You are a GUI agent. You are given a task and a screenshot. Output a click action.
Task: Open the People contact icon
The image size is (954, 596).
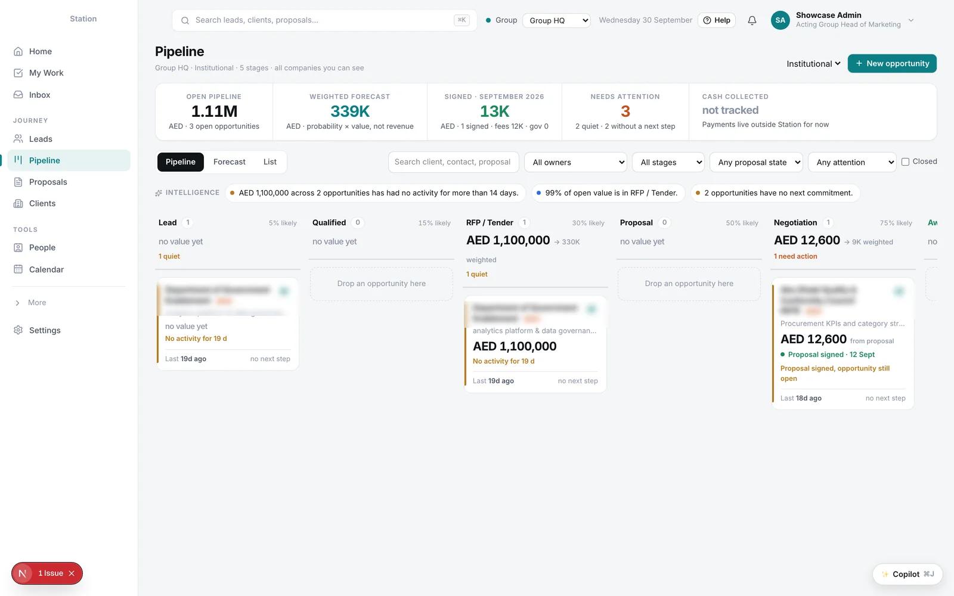18,247
